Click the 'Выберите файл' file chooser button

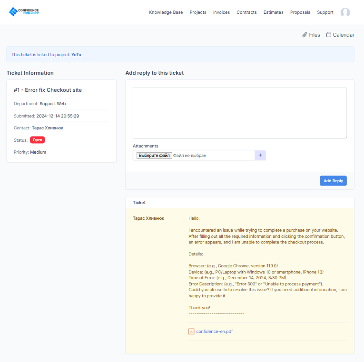[x=154, y=155]
